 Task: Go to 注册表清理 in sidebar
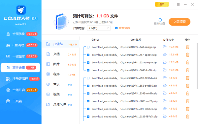[20, 79]
